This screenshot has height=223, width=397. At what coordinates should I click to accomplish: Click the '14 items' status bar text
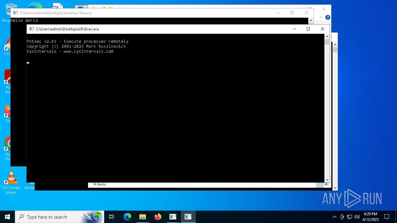(99, 184)
